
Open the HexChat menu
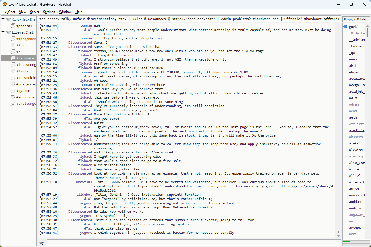(x=9, y=12)
